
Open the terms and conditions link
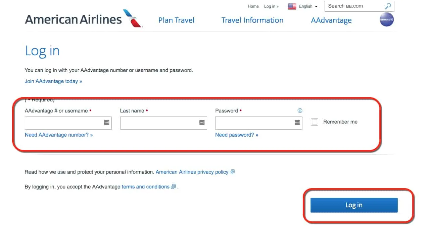[x=146, y=187]
